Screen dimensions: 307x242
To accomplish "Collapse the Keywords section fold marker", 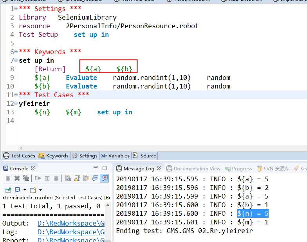I will pos(16,52).
